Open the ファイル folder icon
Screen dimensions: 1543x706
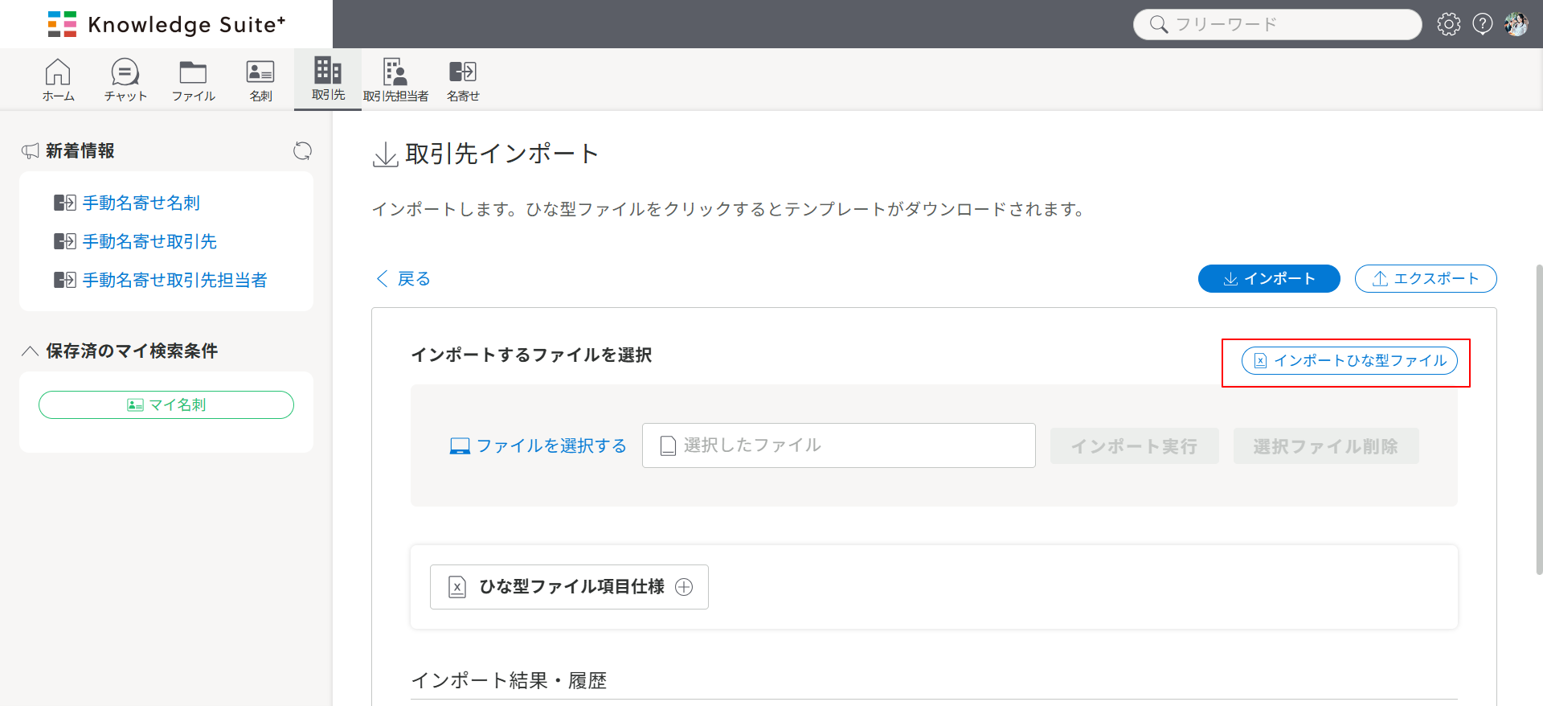click(x=193, y=80)
